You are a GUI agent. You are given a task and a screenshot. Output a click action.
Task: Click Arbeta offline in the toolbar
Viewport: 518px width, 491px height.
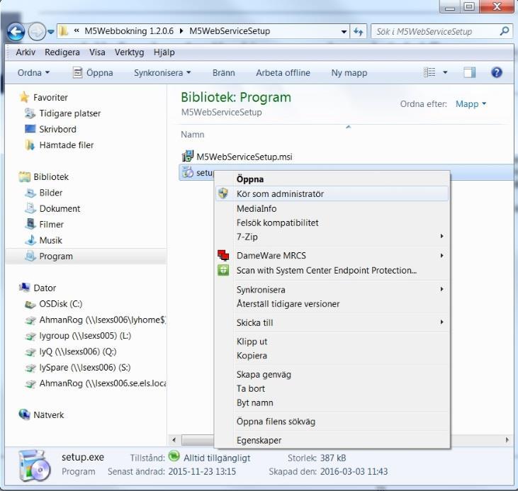coord(283,73)
